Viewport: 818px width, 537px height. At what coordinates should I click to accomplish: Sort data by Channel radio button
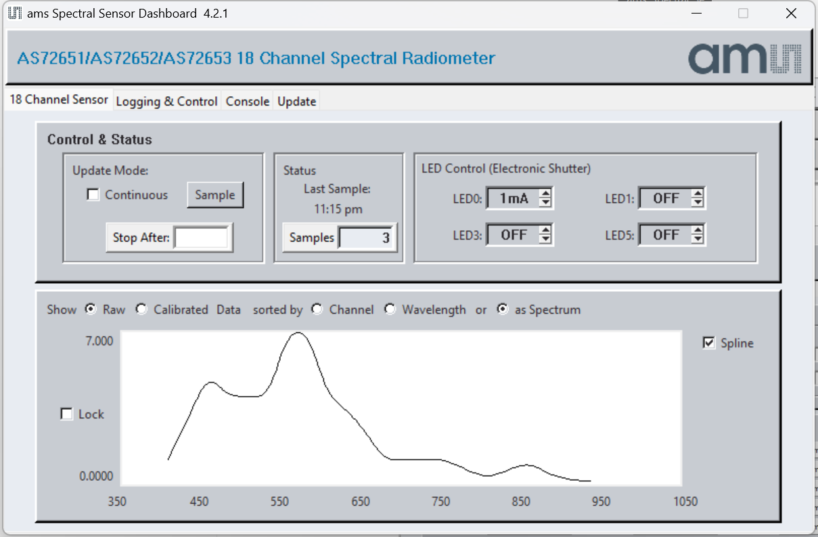point(317,309)
